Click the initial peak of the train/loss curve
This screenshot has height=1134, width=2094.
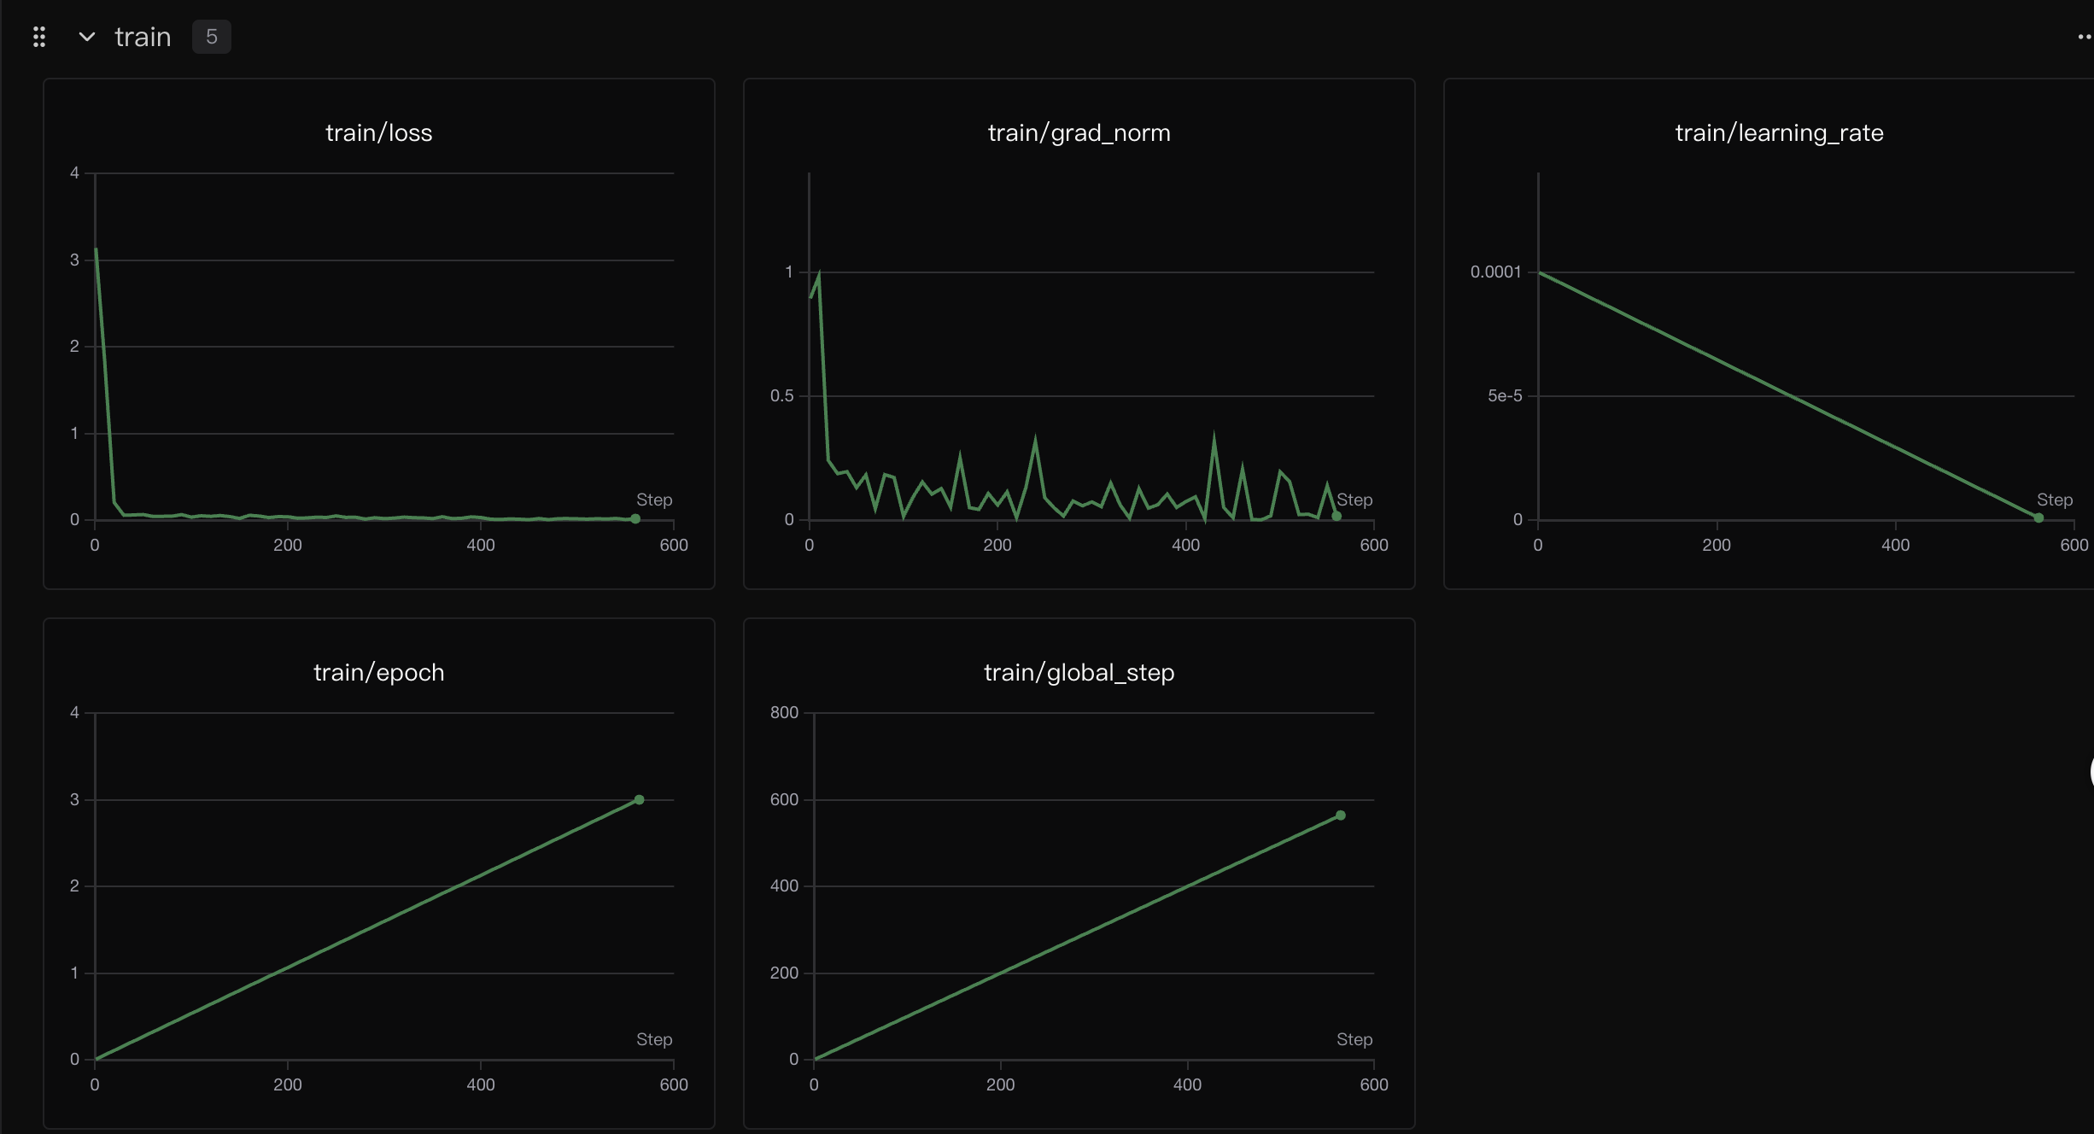(x=97, y=250)
